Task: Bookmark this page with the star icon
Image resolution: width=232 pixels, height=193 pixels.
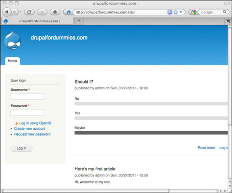Action: coord(175,12)
